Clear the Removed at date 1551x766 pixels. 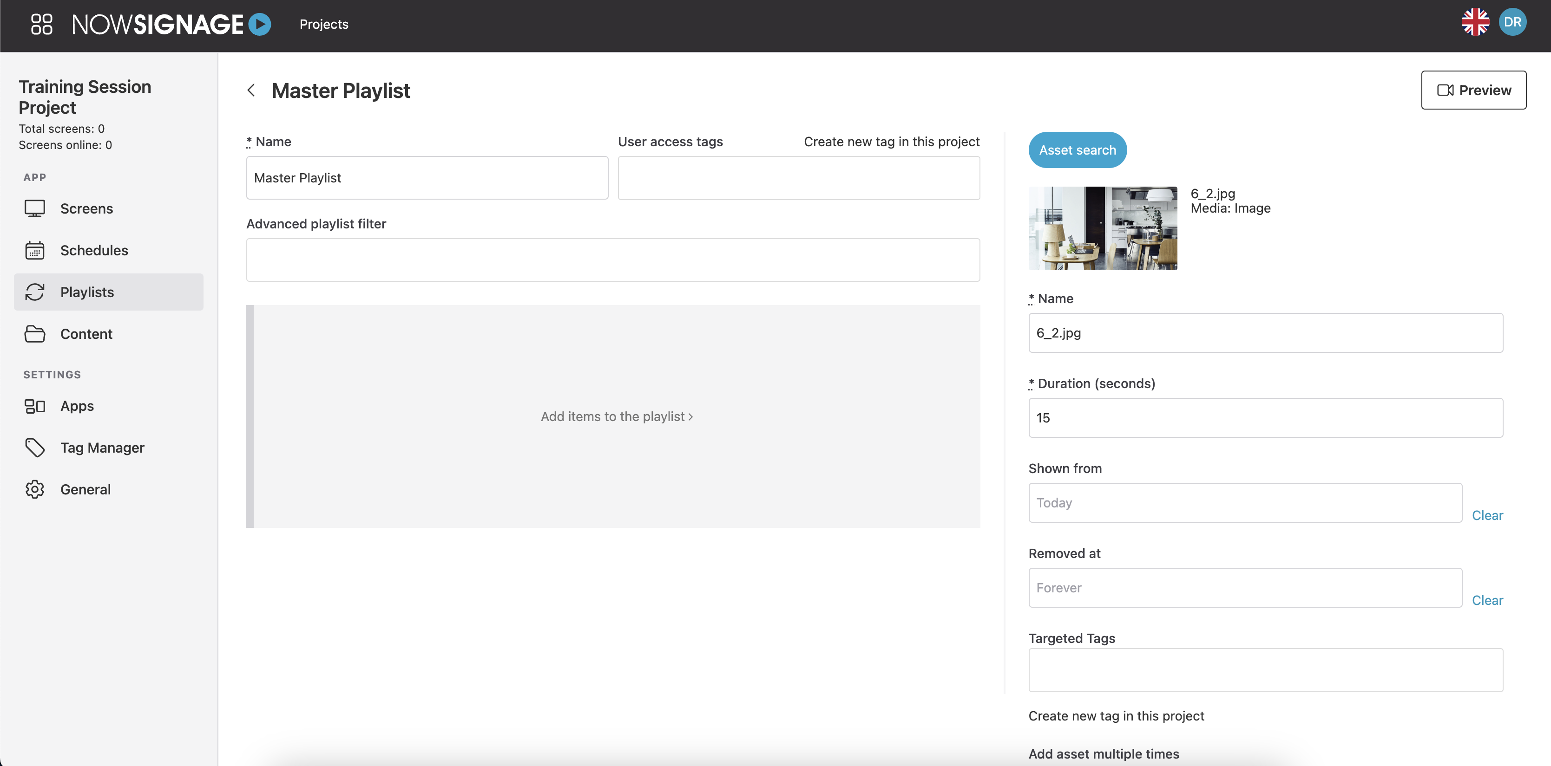click(x=1486, y=600)
